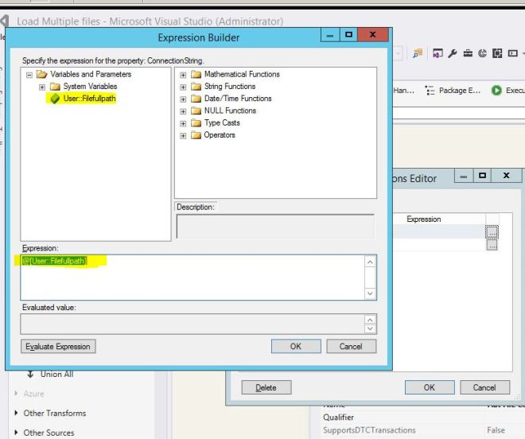The width and height of the screenshot is (525, 439).
Task: Select the Type Casts folder
Action: tap(221, 123)
